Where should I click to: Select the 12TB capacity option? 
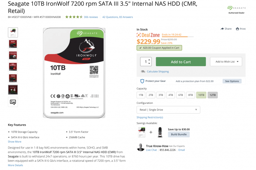tap(212, 95)
